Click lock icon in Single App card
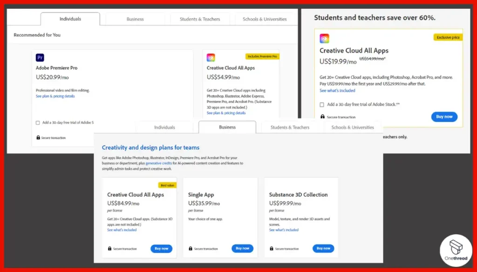477x272 pixels. [191, 248]
